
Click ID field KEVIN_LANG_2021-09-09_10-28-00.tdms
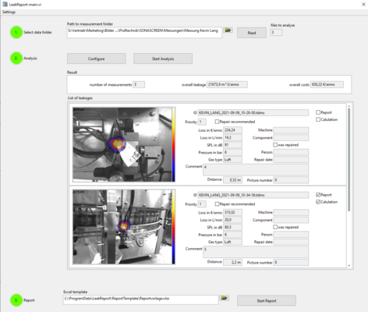point(253,112)
